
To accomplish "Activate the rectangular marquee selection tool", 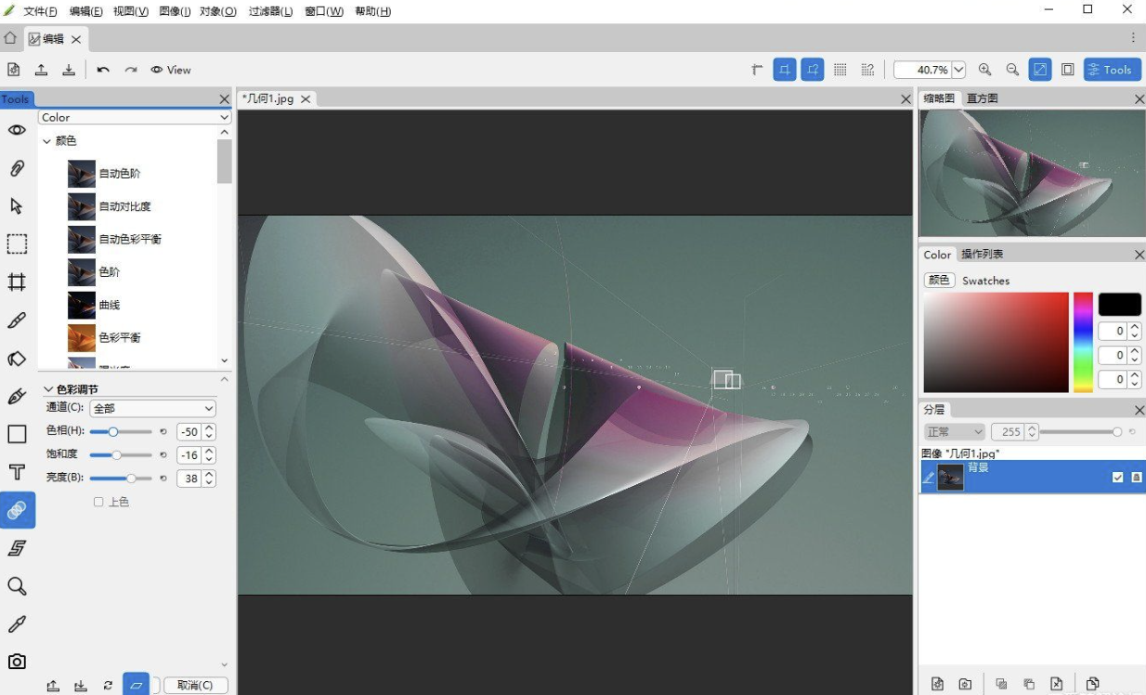I will (x=17, y=243).
